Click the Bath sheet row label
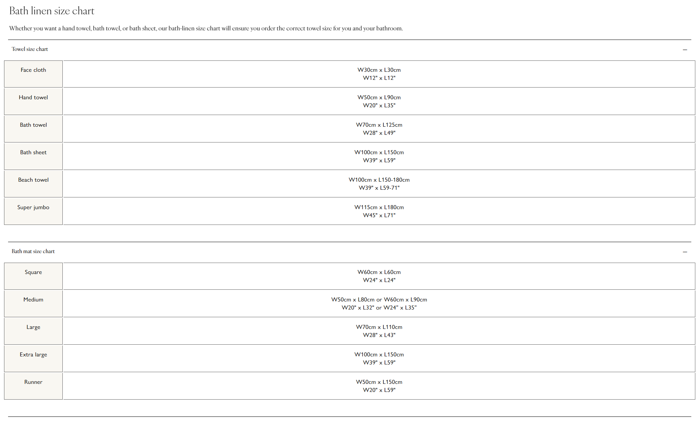The image size is (699, 426). pos(33,152)
